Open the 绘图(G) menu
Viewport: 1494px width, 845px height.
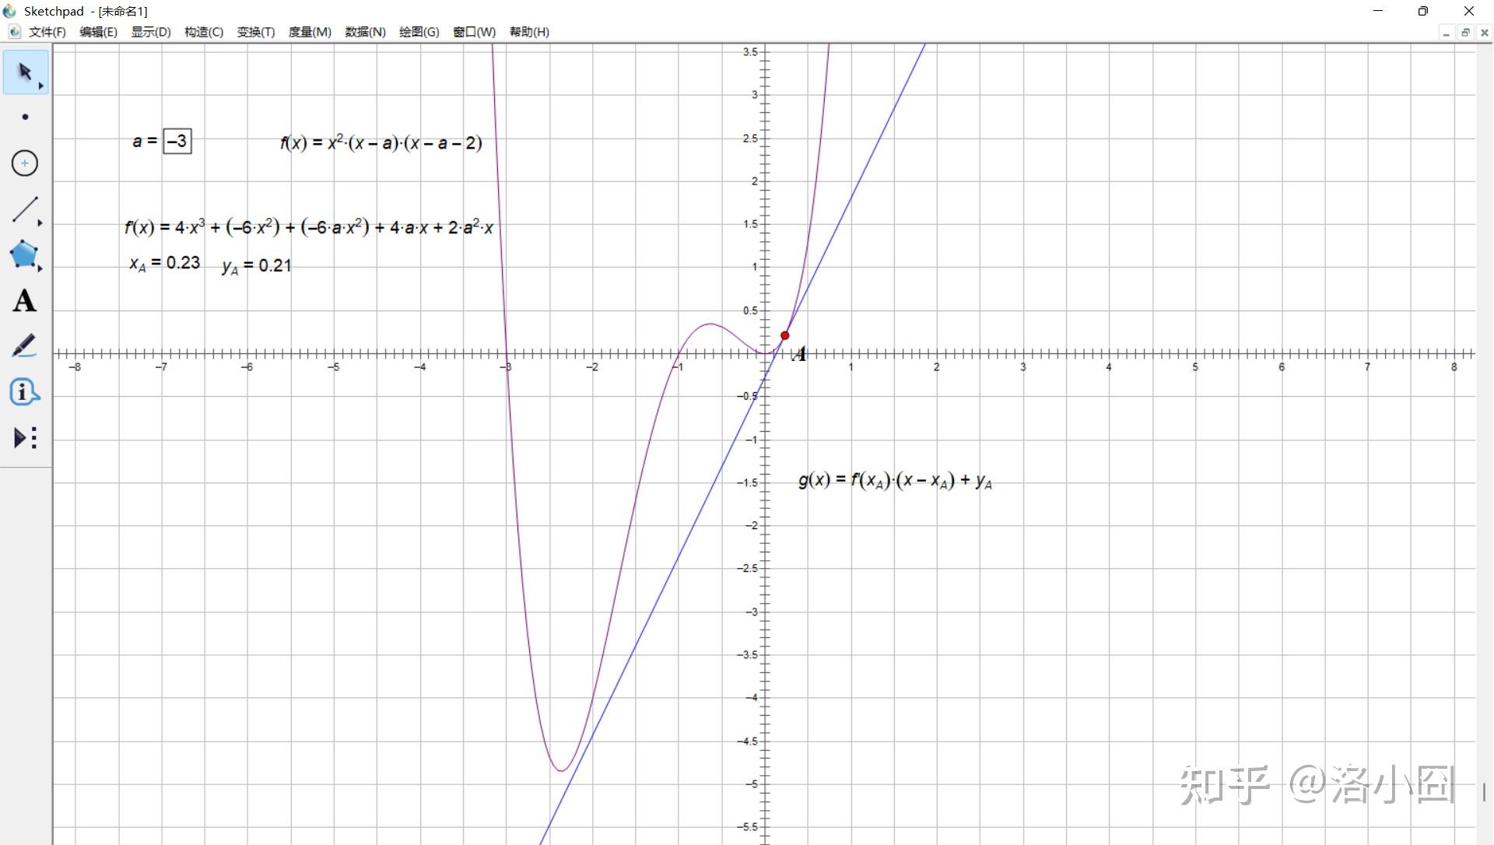419,32
